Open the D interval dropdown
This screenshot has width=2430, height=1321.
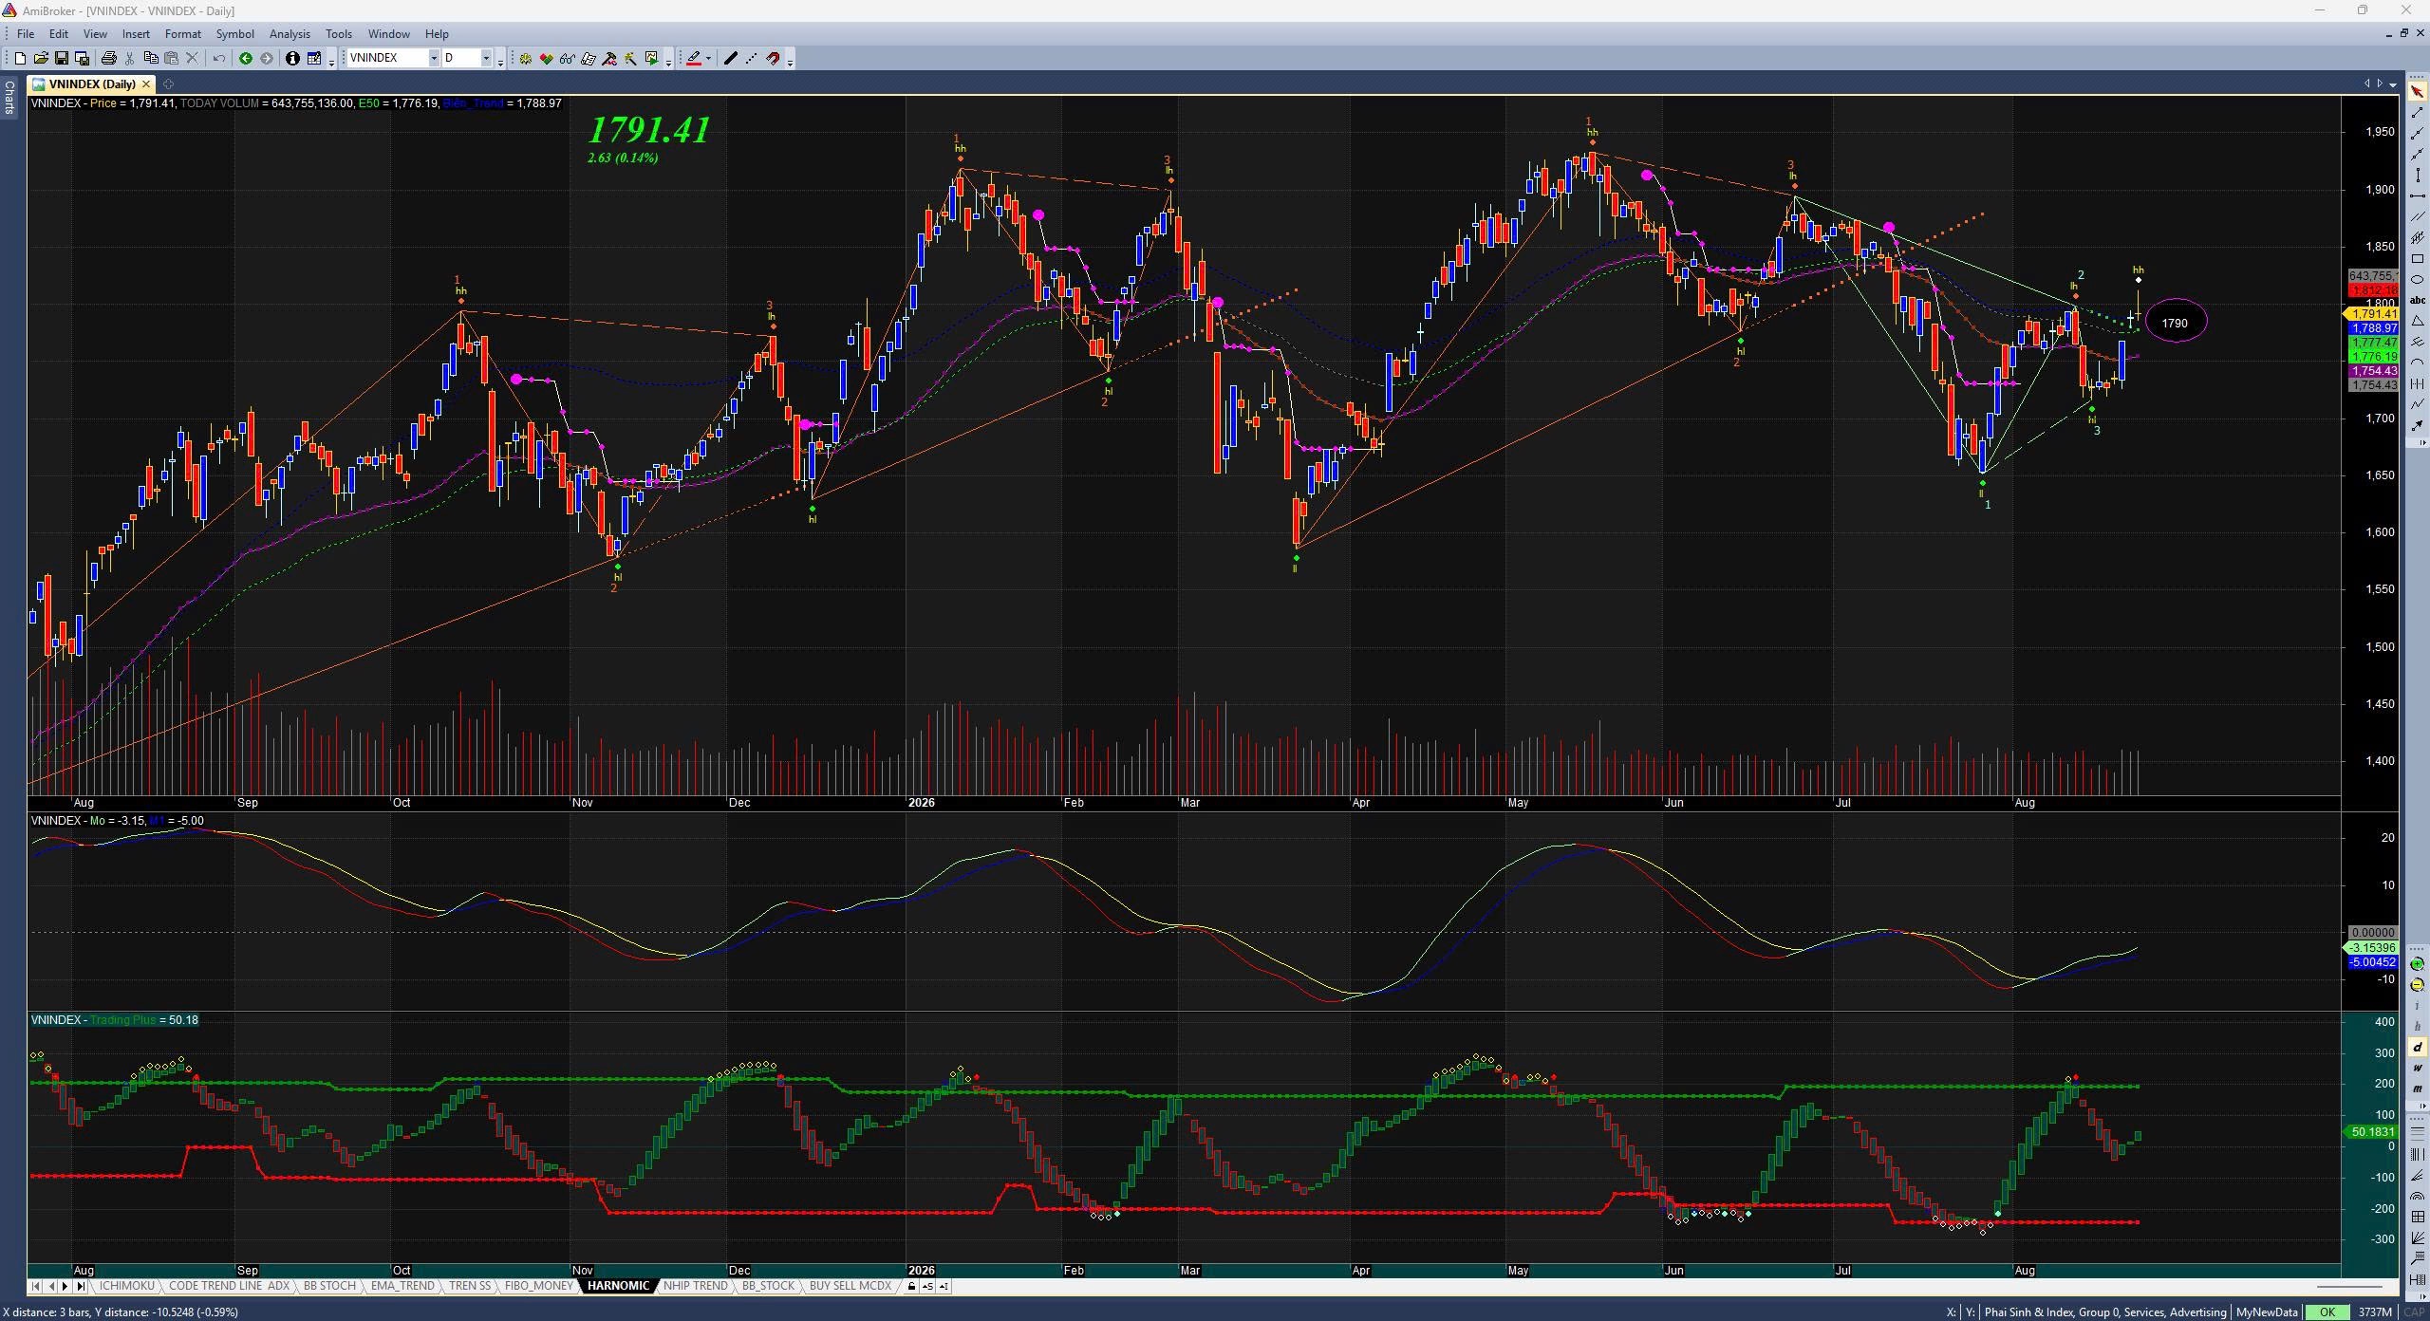486,59
